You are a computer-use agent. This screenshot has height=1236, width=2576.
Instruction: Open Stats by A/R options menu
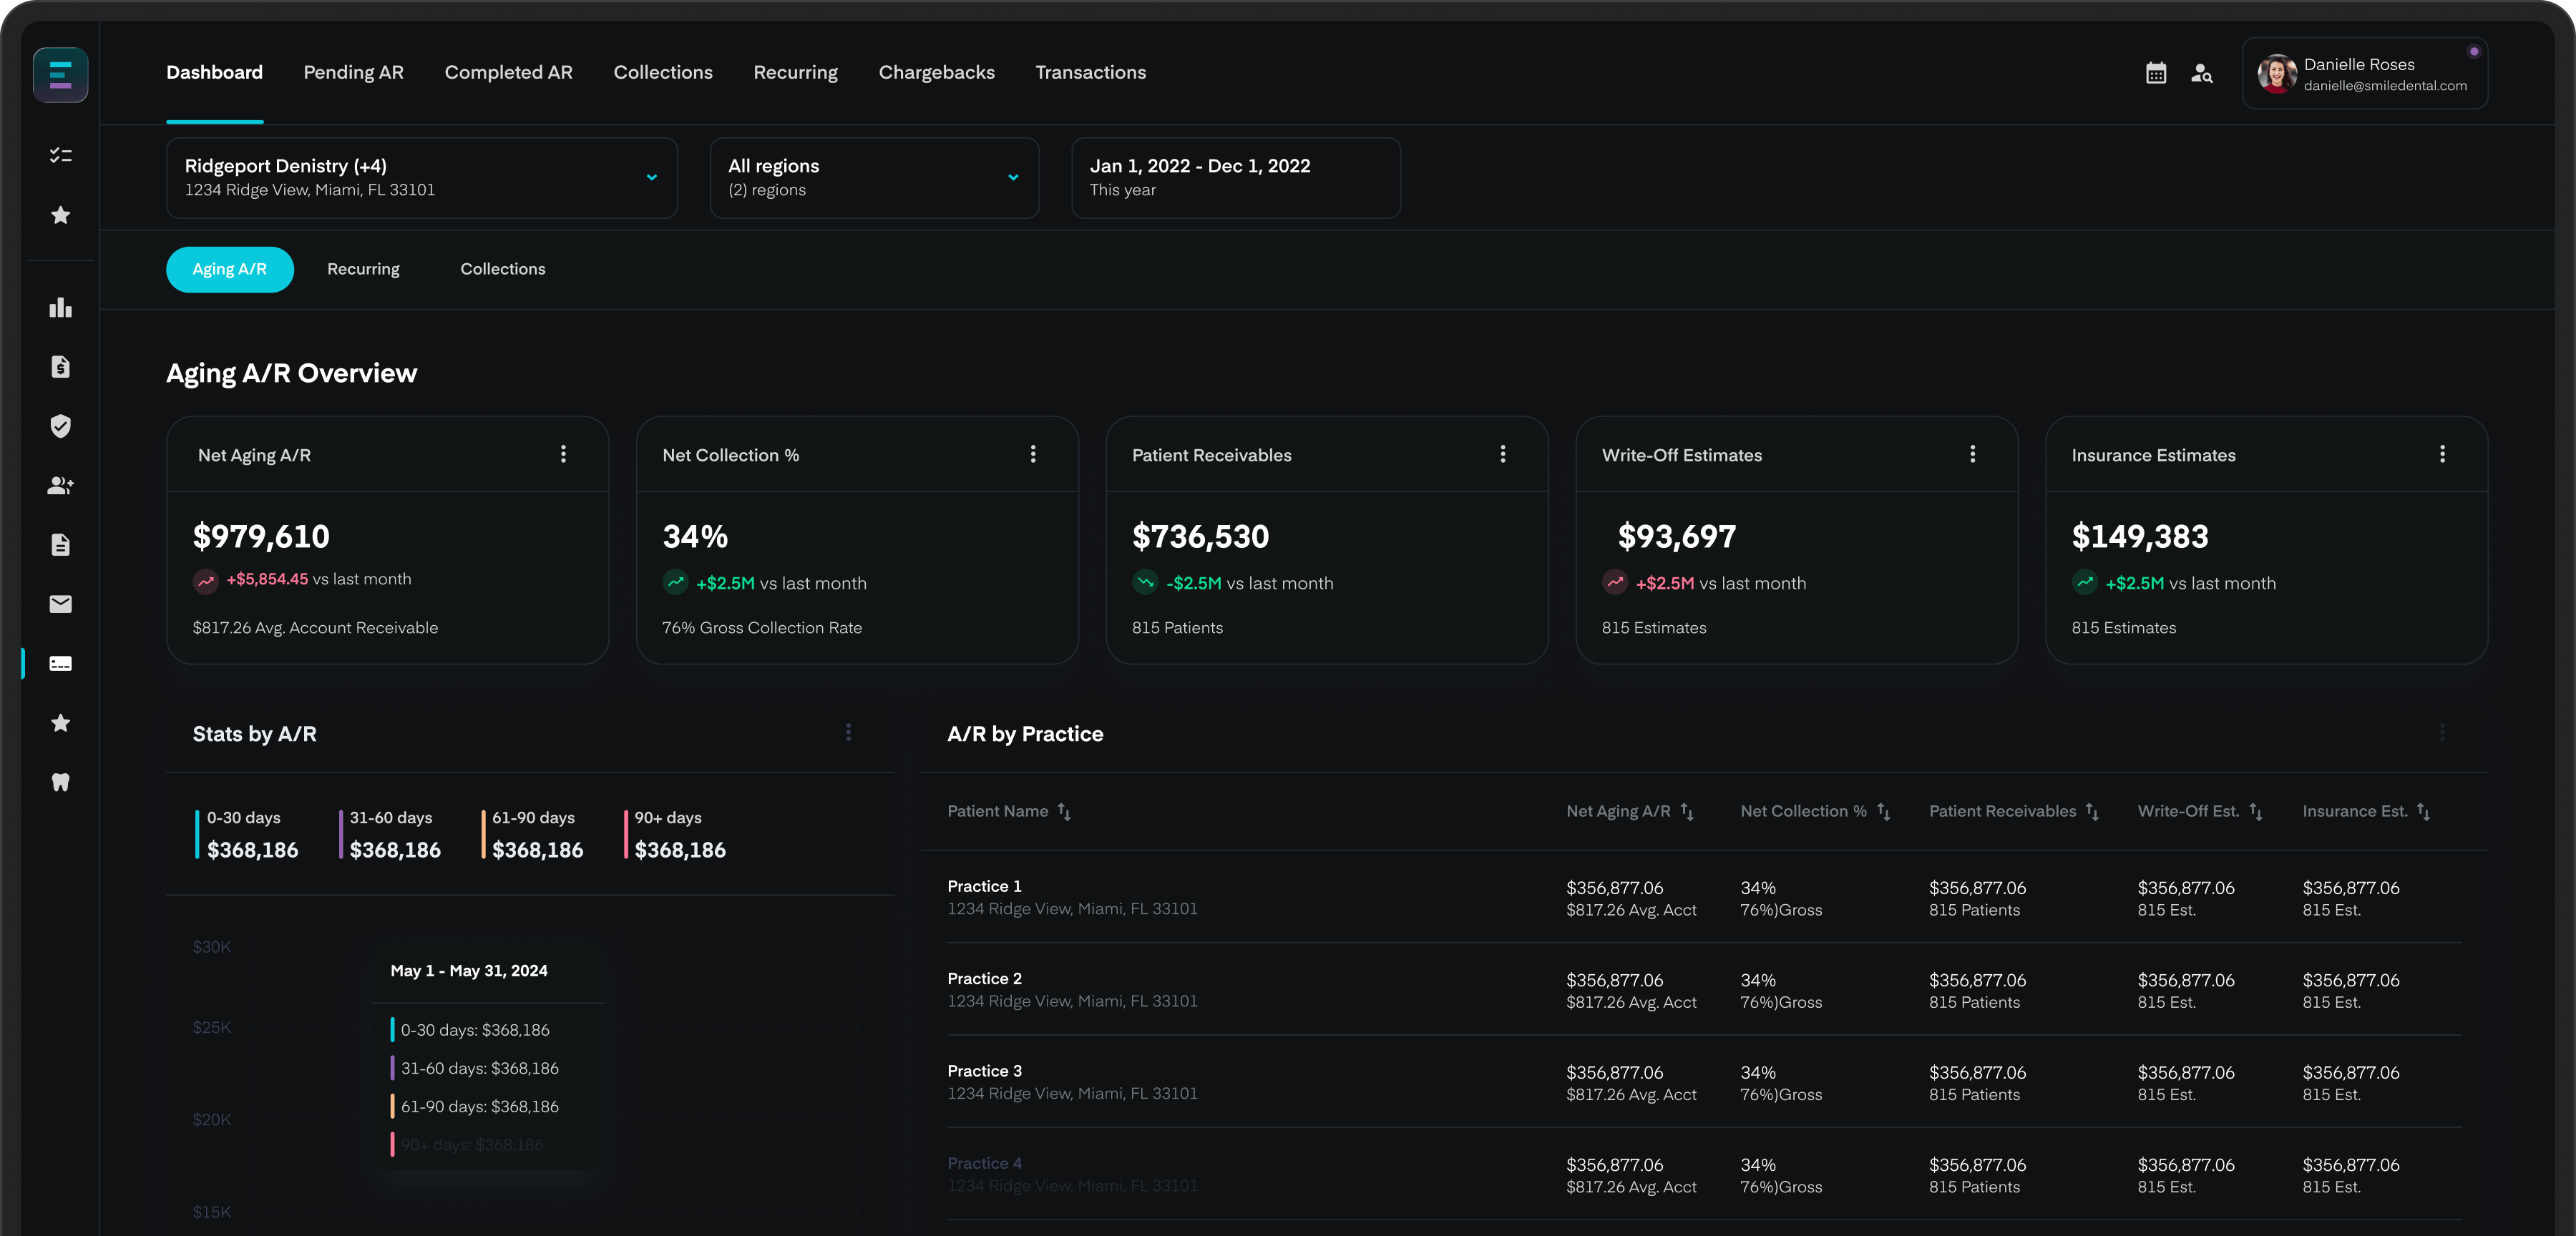click(x=848, y=733)
